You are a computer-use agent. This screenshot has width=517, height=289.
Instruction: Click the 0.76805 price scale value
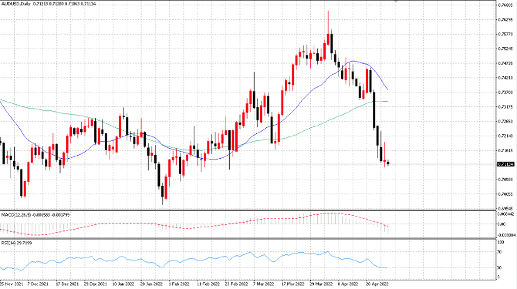506,5
